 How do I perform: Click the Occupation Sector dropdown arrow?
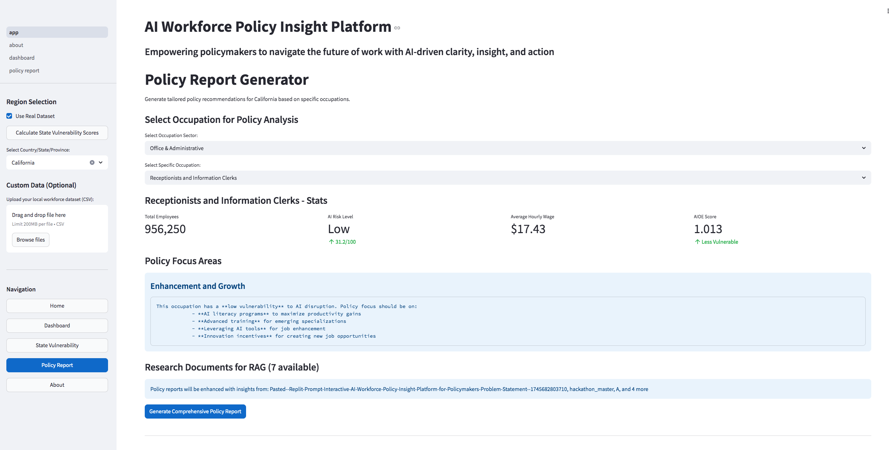tap(864, 148)
